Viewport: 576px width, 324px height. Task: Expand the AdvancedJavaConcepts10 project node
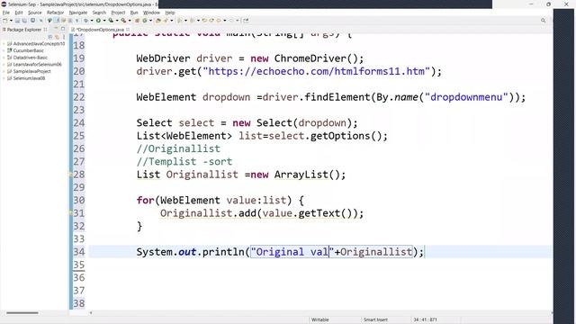click(4, 44)
